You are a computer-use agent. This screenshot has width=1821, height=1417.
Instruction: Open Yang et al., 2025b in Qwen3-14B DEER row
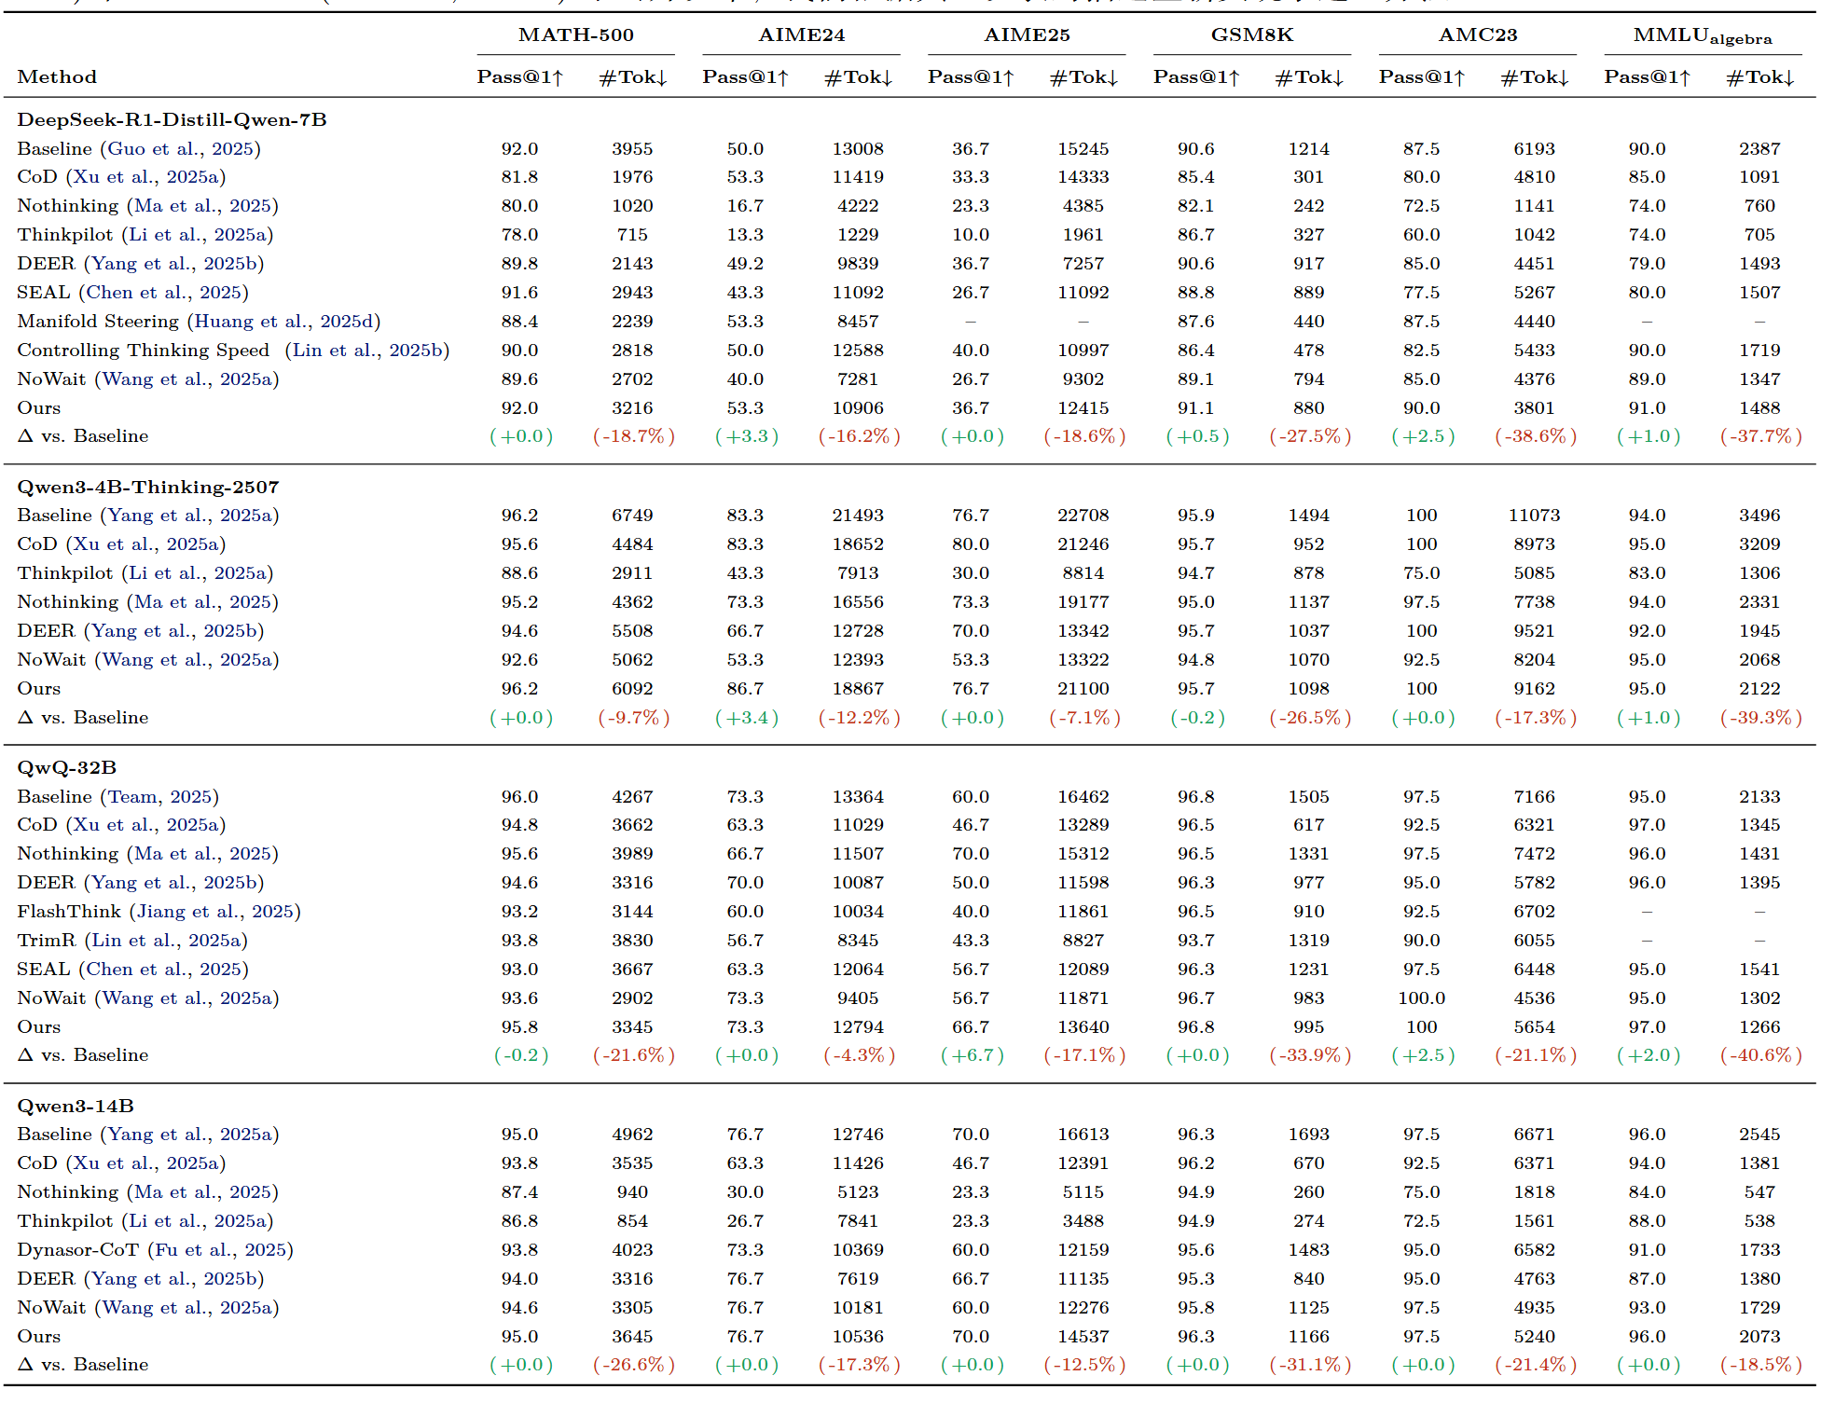pyautogui.click(x=174, y=1278)
